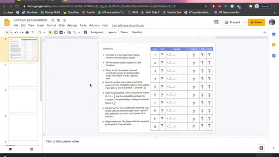Open the Add-ons menu
The image size is (279, 157).
pos(94,25)
